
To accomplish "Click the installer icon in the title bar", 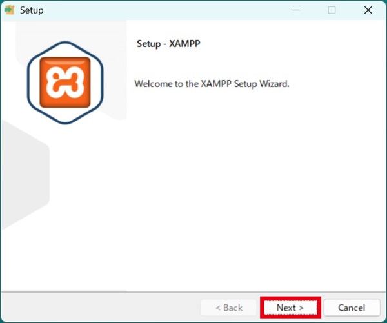I will [10, 10].
